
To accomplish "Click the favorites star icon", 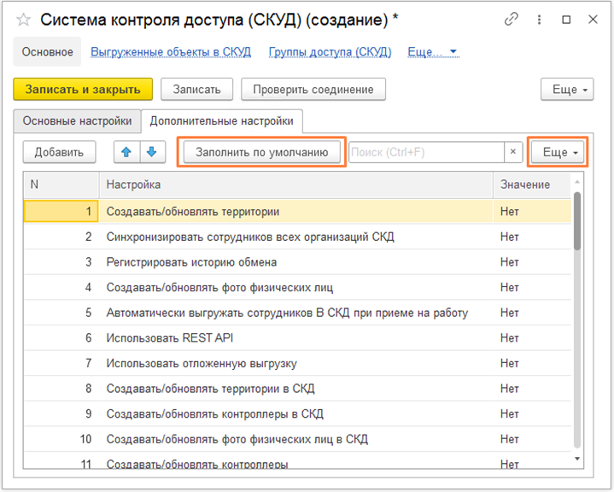I will (x=24, y=19).
